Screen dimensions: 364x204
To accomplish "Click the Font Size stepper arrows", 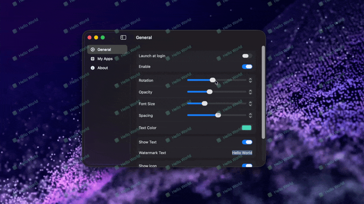I will (250, 104).
